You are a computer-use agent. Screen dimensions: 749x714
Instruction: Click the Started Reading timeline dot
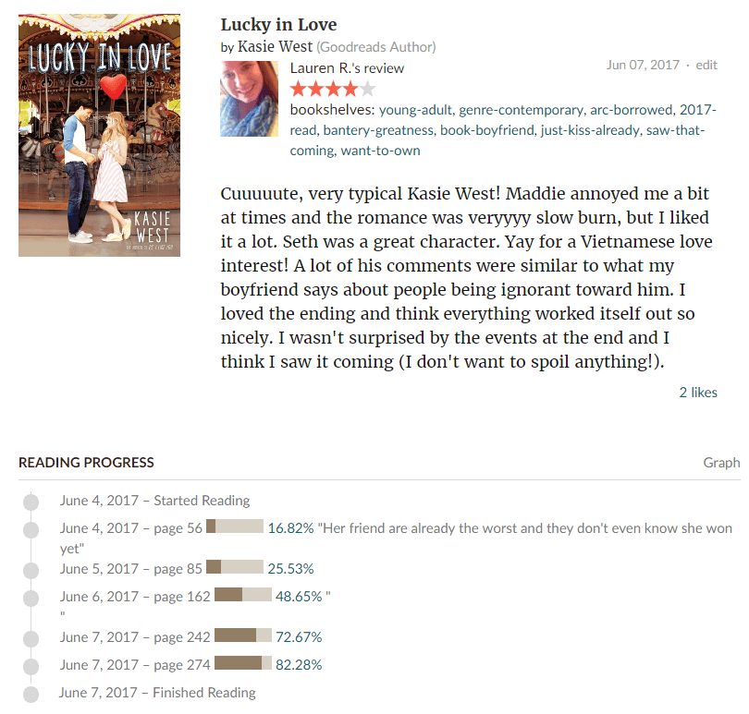coord(31,502)
